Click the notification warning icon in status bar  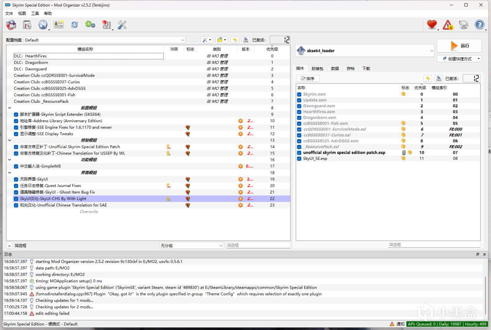pyautogui.click(x=392, y=324)
